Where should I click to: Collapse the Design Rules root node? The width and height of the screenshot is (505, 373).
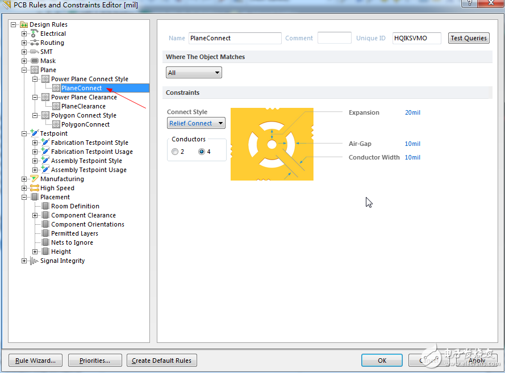point(13,24)
